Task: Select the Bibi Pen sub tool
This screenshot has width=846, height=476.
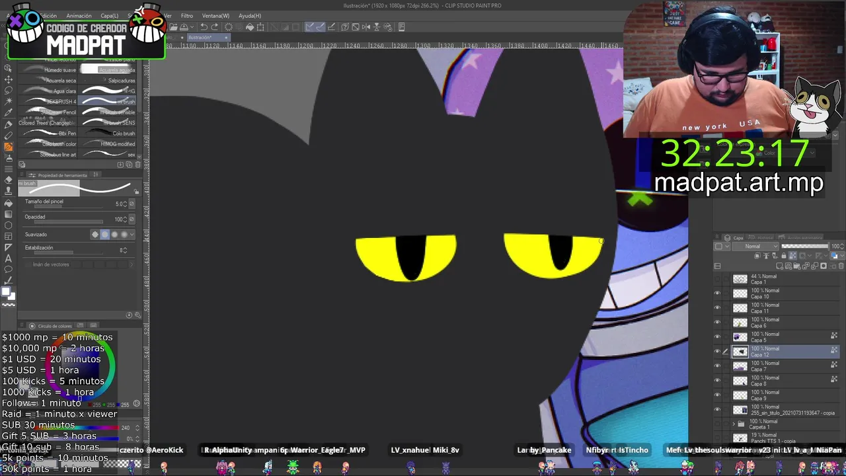Action: coord(48,133)
